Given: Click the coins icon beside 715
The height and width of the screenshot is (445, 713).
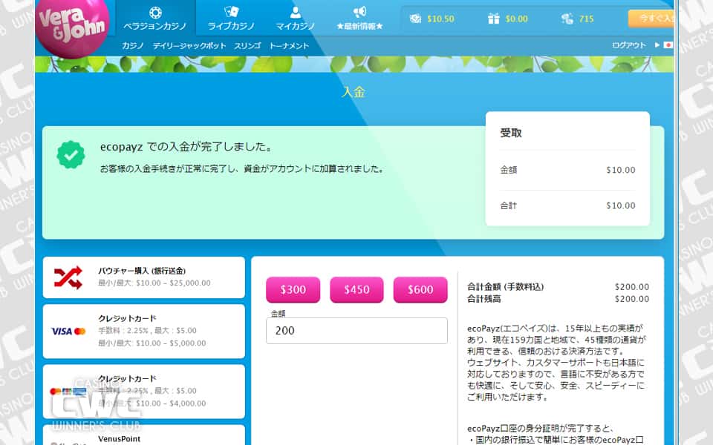Looking at the screenshot, I should click(567, 19).
